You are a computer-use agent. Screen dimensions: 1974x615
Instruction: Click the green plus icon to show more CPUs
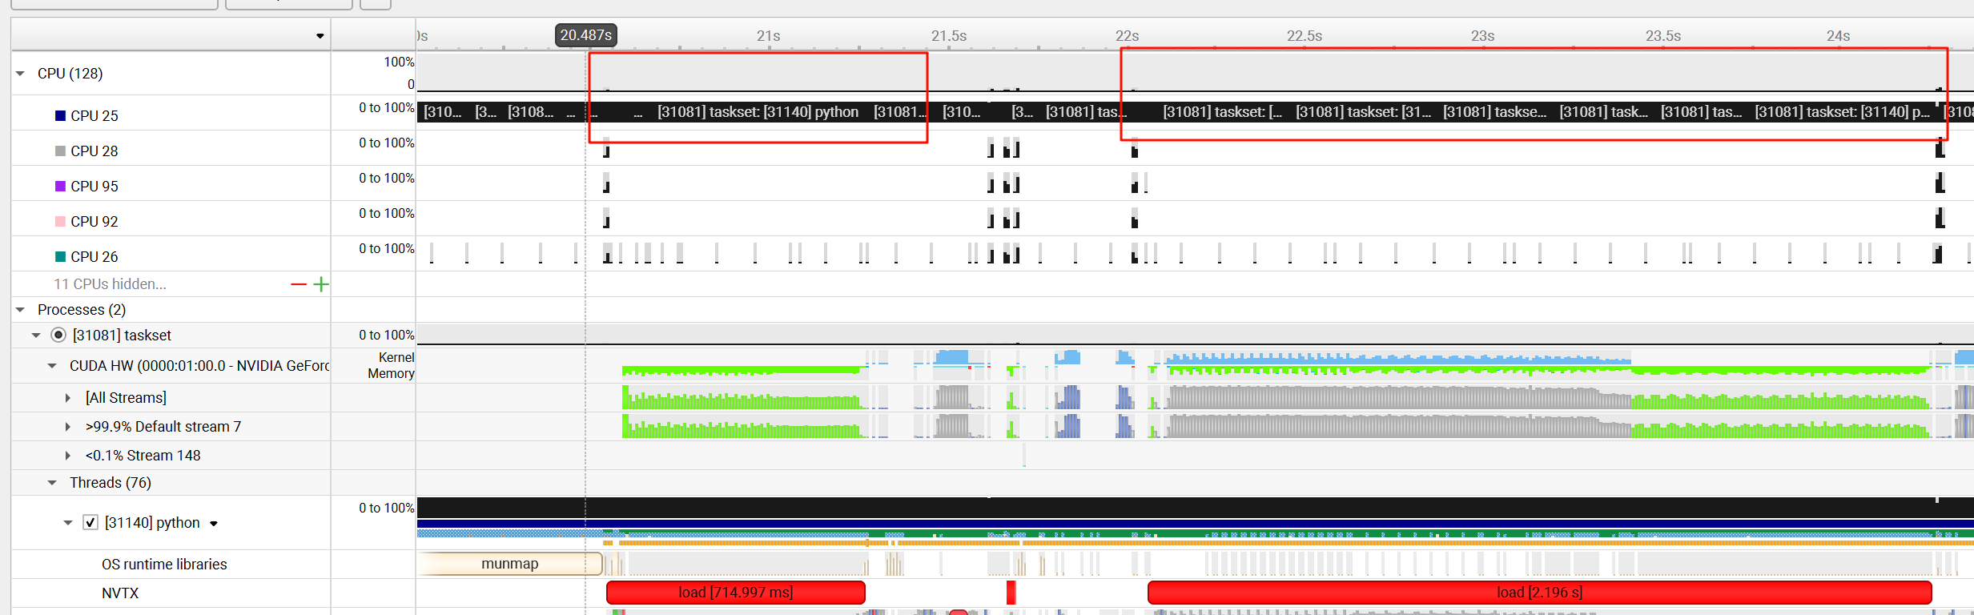[x=321, y=284]
